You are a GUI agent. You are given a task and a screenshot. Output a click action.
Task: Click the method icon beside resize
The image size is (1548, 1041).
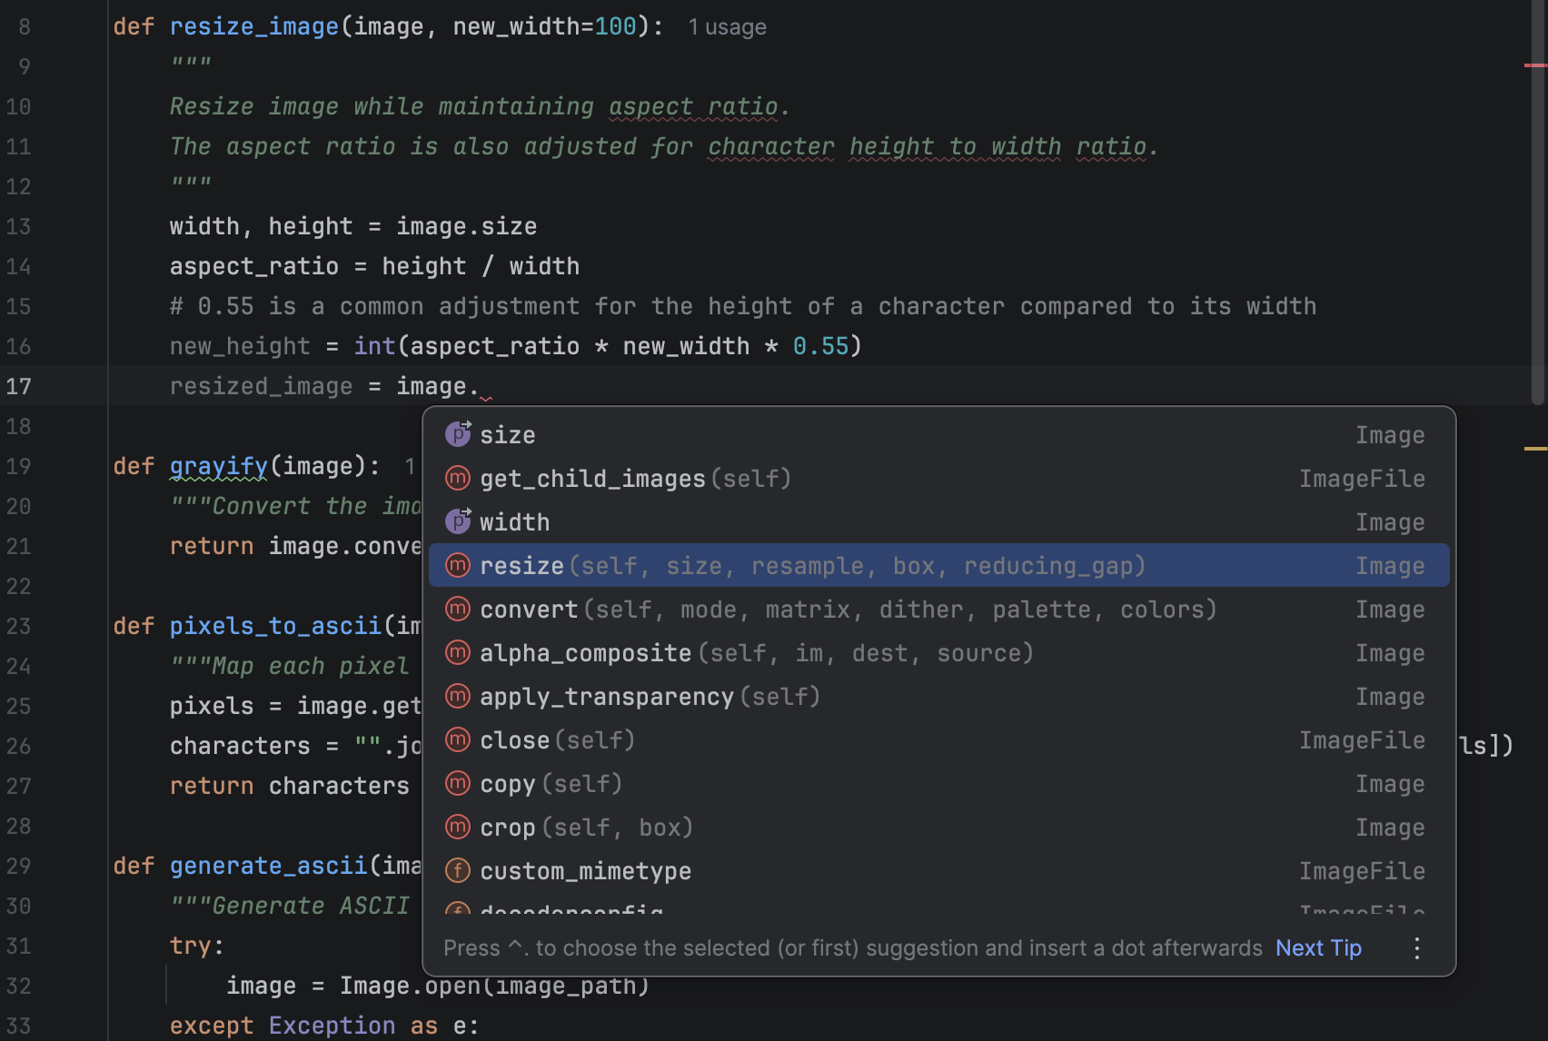(458, 565)
